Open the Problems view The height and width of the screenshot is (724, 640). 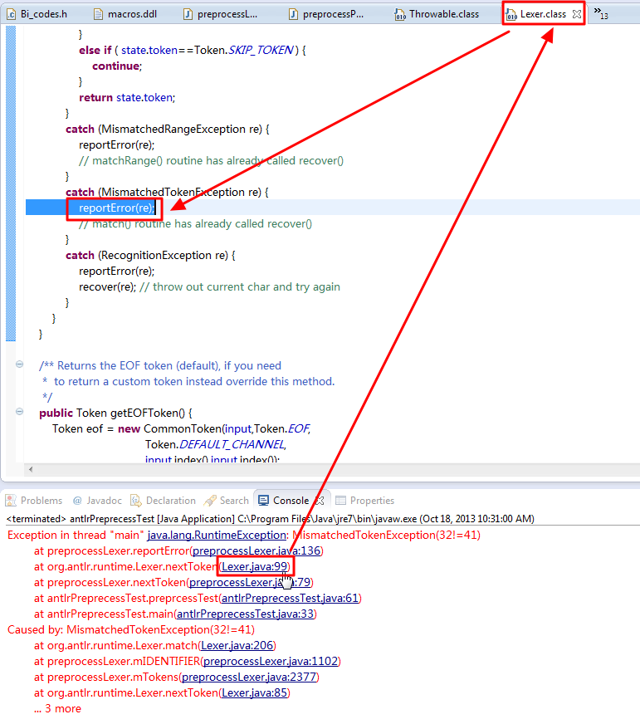tap(34, 501)
